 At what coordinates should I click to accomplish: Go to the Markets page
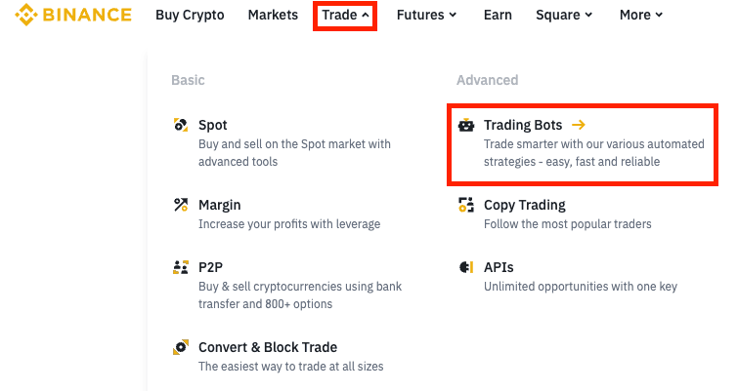point(273,16)
